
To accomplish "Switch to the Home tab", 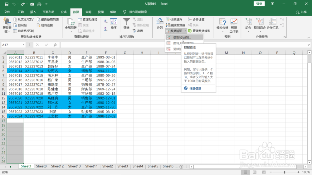I will 21,12.
